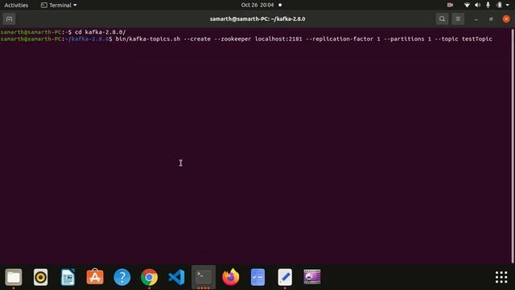Viewport: 515px width, 290px height.
Task: Click 'testTopic' at command end
Action: pos(477,39)
